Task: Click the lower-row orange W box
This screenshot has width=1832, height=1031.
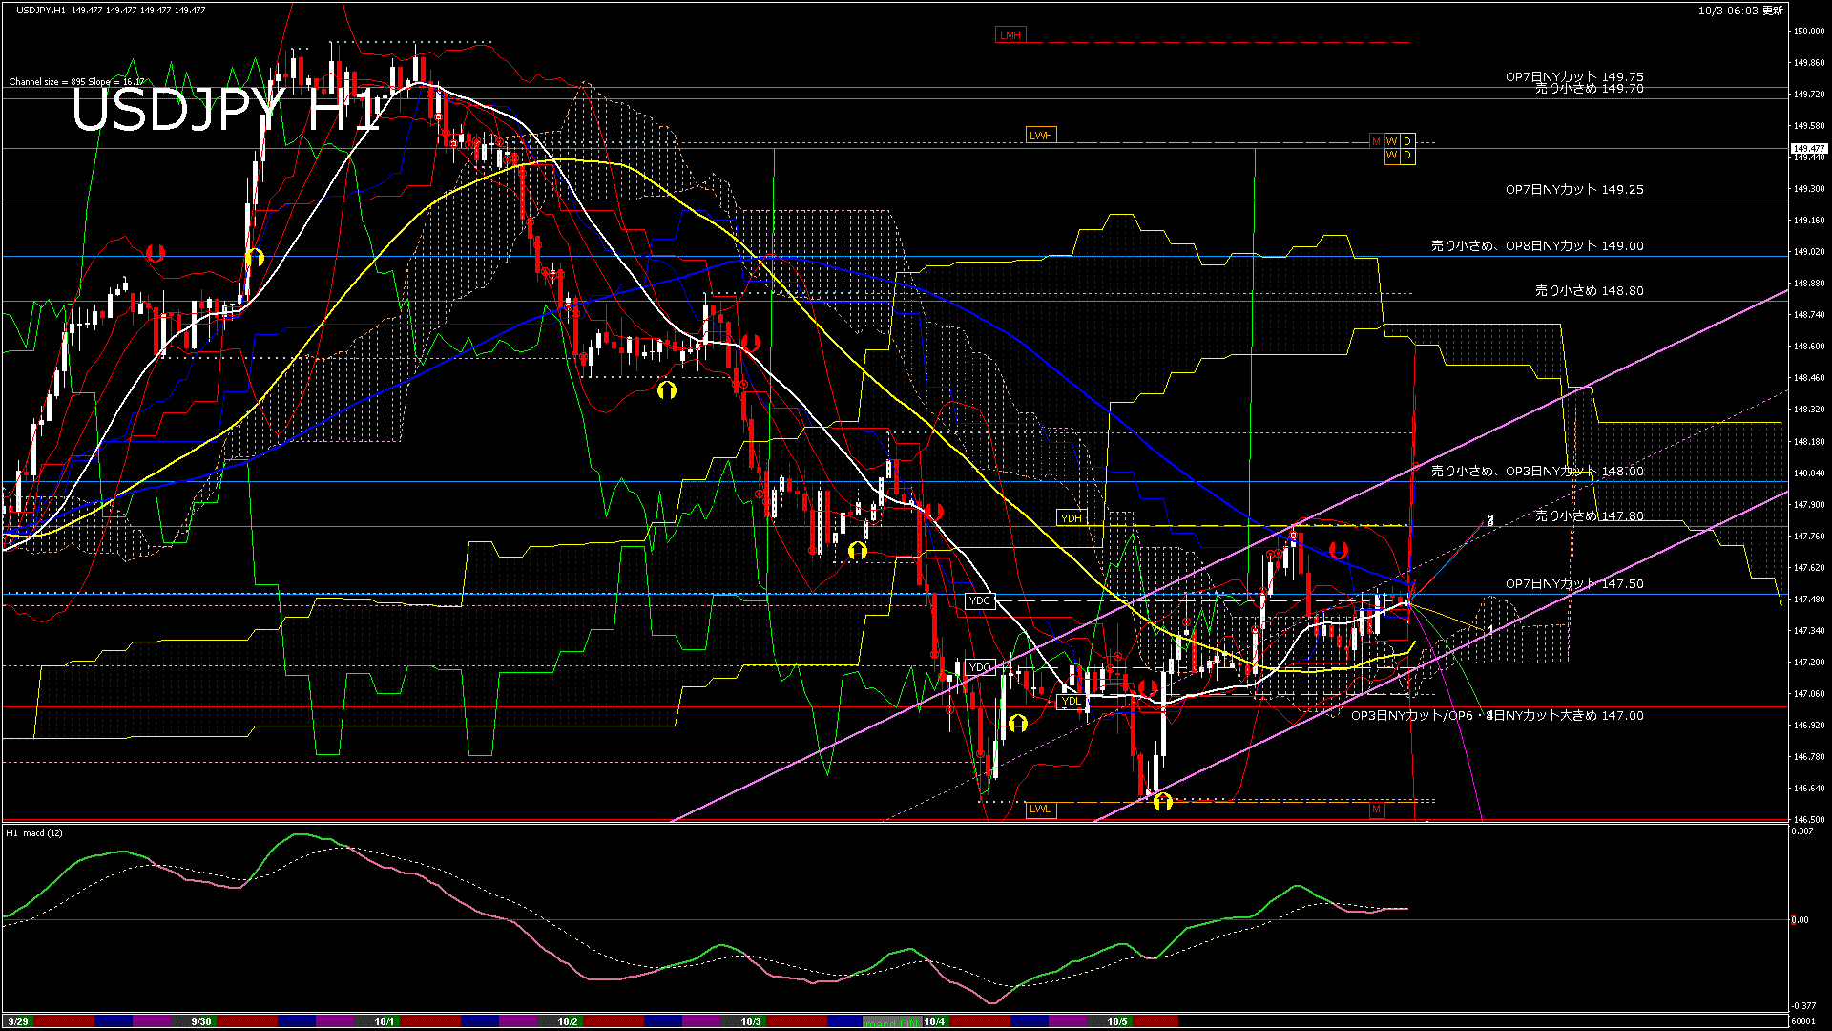Action: click(x=1391, y=156)
